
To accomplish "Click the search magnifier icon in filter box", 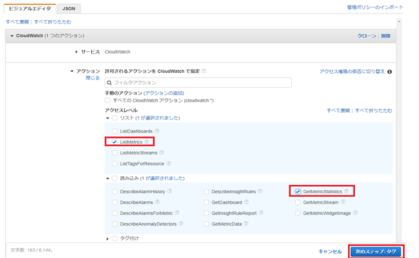I will coord(109,83).
